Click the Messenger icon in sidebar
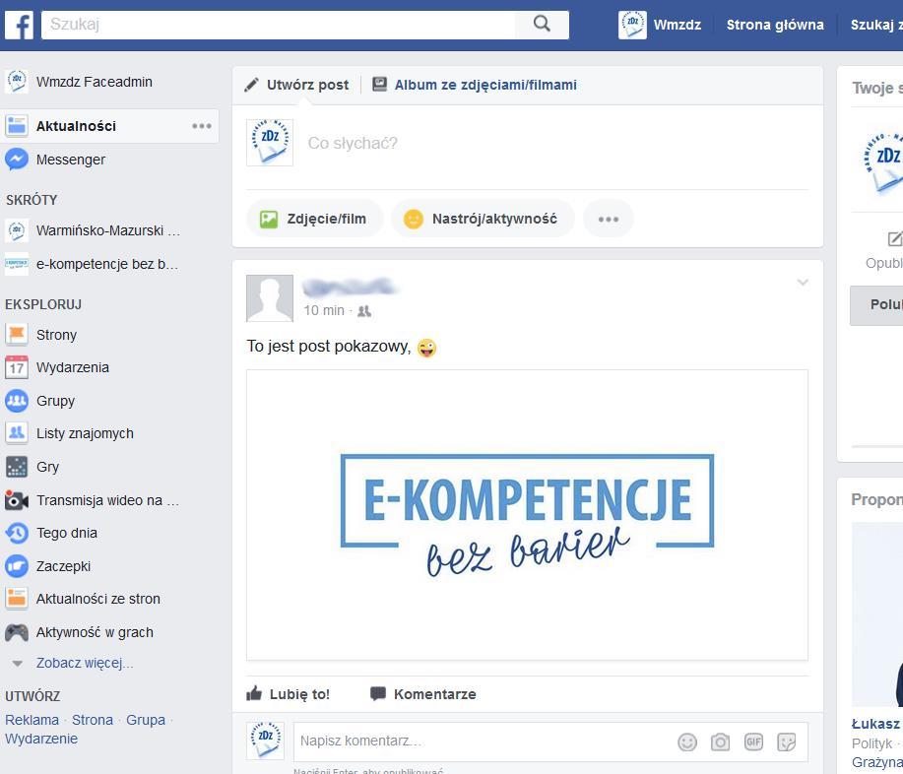903x774 pixels. [x=17, y=160]
